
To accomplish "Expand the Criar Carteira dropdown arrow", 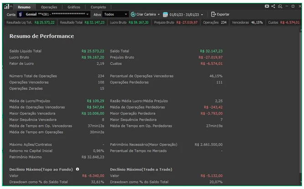I will click(159, 15).
